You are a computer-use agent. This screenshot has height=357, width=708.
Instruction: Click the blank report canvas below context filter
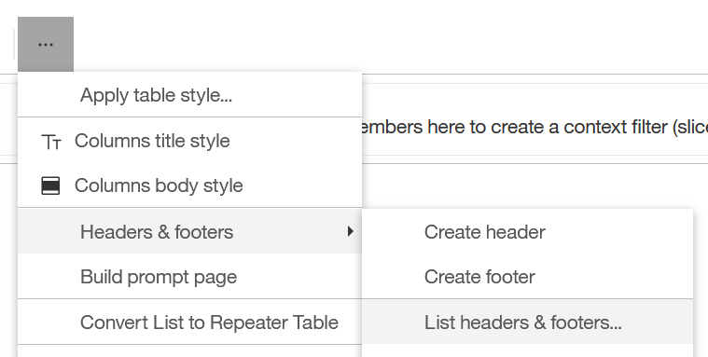tap(534, 185)
